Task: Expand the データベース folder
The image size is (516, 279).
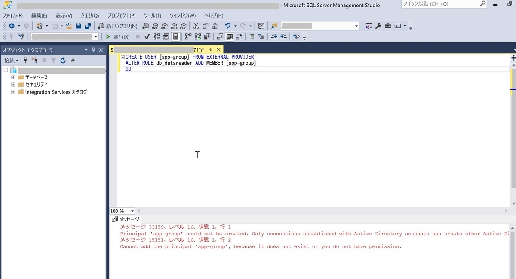Action: [13, 77]
